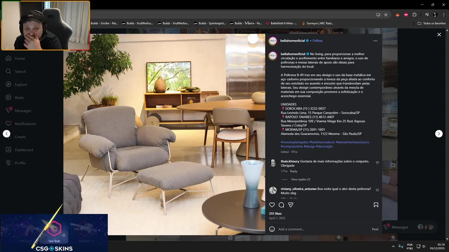Open viviany_oliveira_antunes's profile

click(299, 189)
